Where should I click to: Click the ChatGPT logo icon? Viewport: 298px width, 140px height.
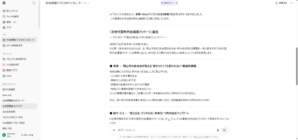coord(4,3)
